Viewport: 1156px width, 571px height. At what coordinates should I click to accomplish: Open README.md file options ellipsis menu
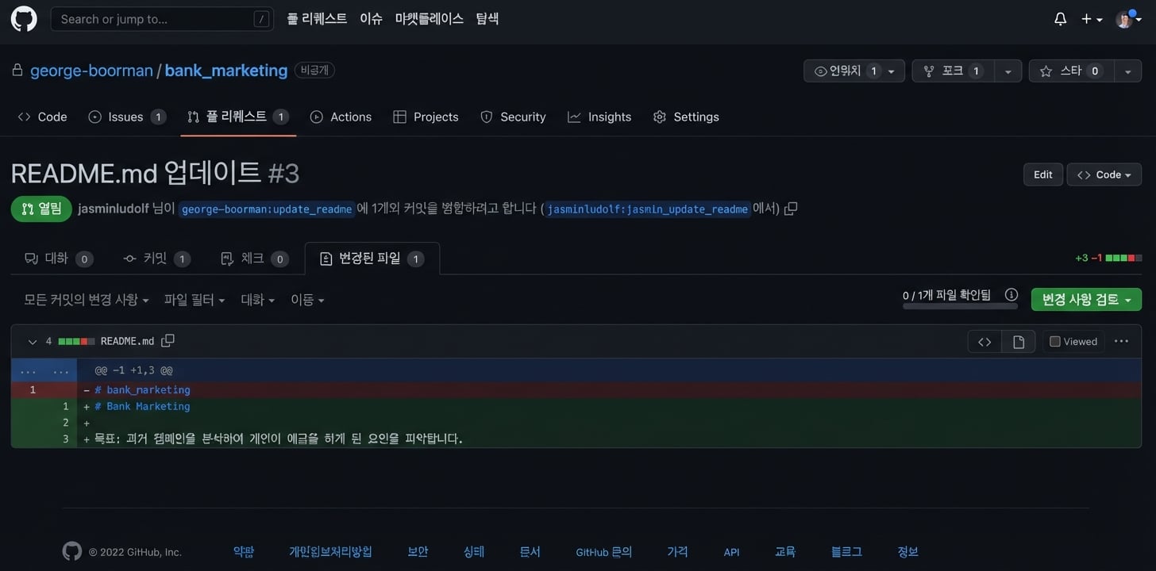click(x=1121, y=341)
